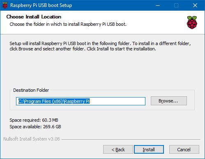Viewport: 205px width, 159px height.
Task: Click the large raspberry logo in header
Action: [192, 23]
